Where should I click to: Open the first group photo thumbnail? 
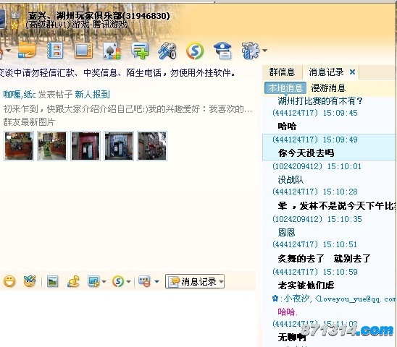click(19, 146)
